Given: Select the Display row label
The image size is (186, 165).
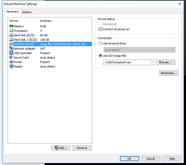Looking at the screenshot, I should pyautogui.click(x=18, y=66).
